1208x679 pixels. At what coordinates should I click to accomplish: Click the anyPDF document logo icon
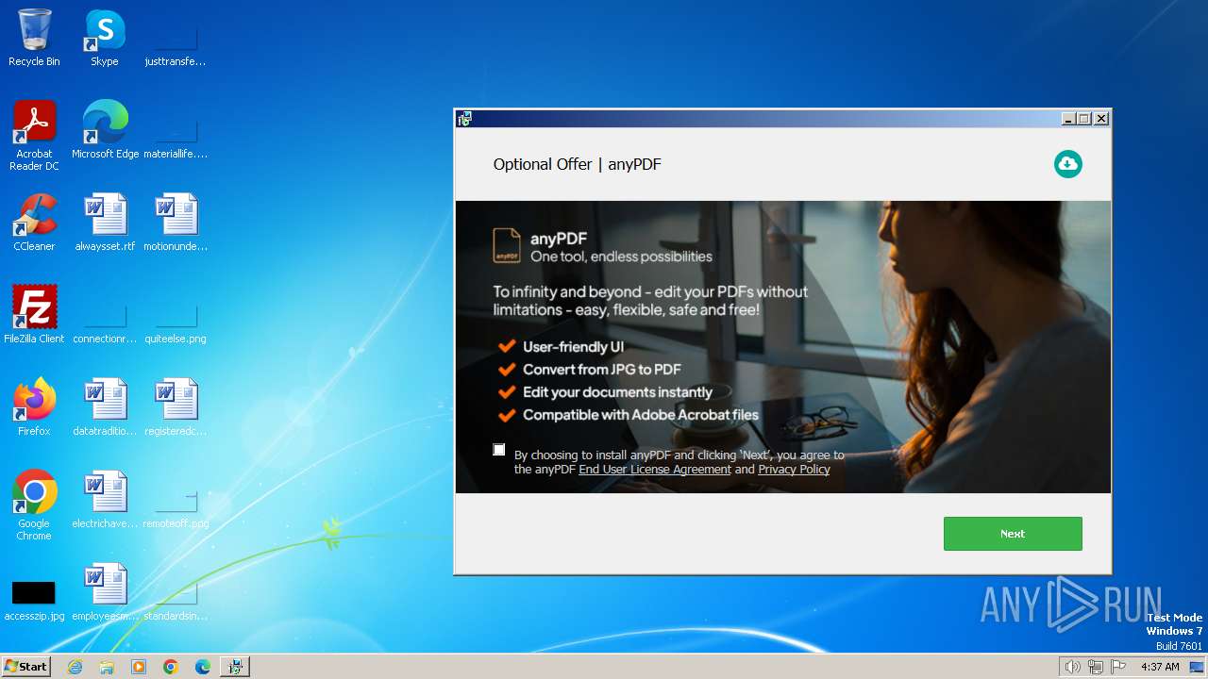(x=507, y=246)
